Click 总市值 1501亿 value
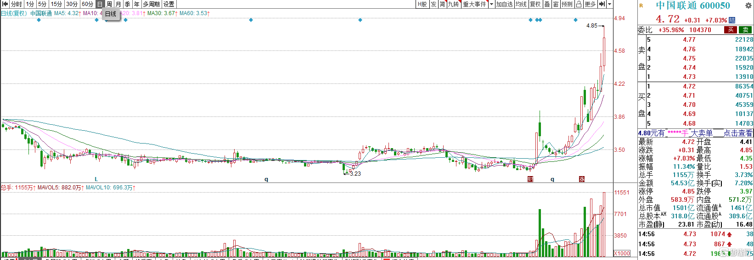 click(684, 208)
